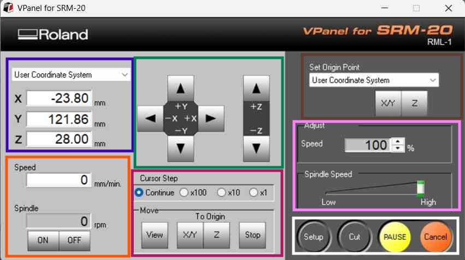Pause the cutting operation

tap(395, 237)
